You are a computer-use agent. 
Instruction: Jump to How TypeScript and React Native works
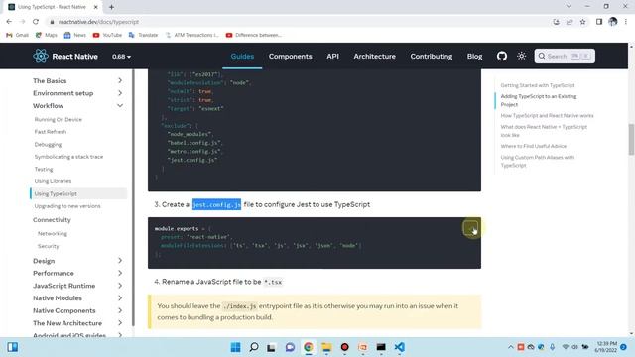[547, 116]
